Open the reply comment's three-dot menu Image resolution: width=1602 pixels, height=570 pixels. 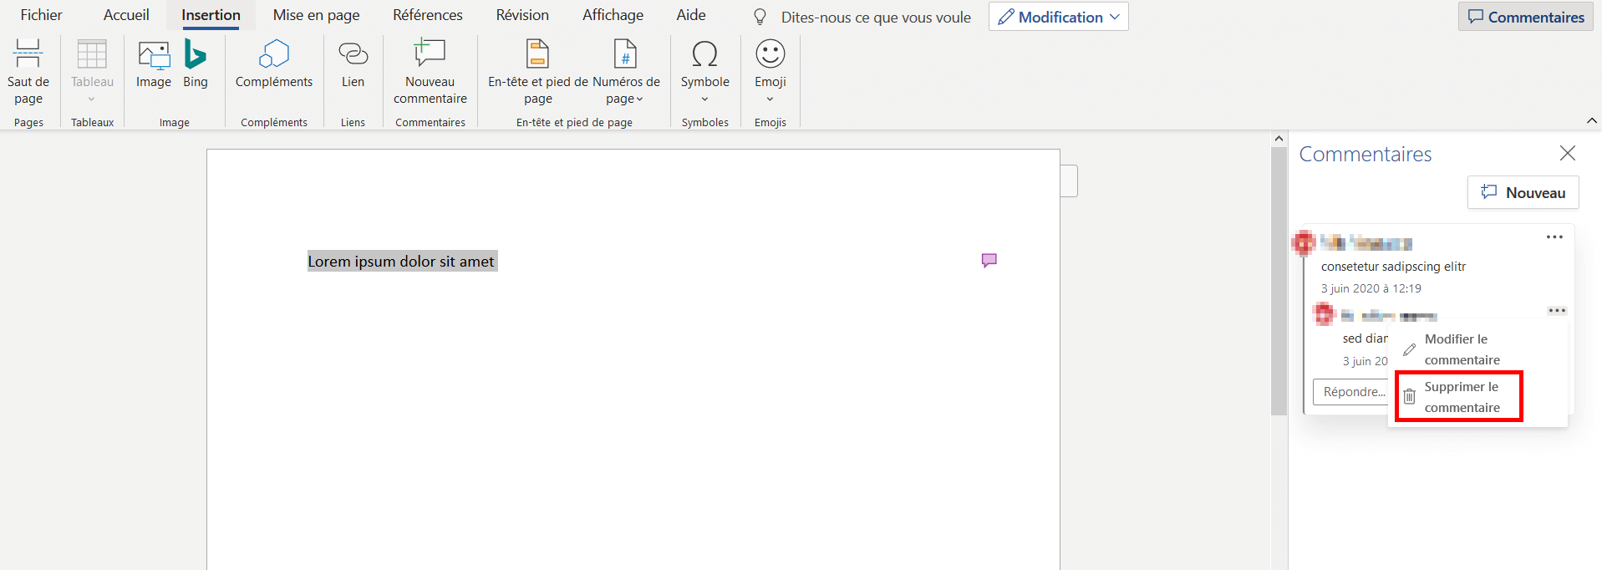click(x=1557, y=311)
